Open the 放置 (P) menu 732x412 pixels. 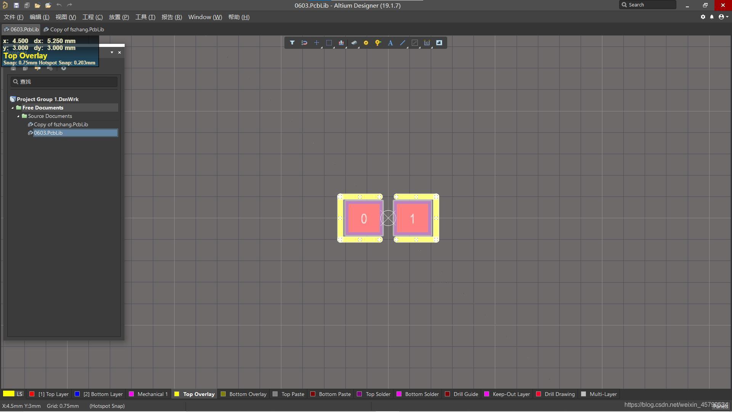(x=119, y=17)
